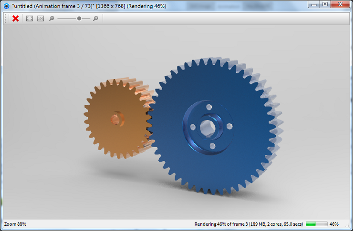
Task: Zoom out with the small magnifier icon
Action: [x=52, y=19]
